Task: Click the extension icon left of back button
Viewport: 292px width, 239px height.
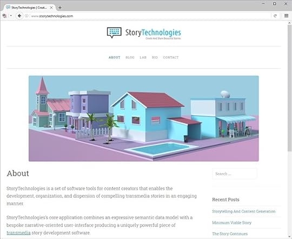Action: [5, 16]
